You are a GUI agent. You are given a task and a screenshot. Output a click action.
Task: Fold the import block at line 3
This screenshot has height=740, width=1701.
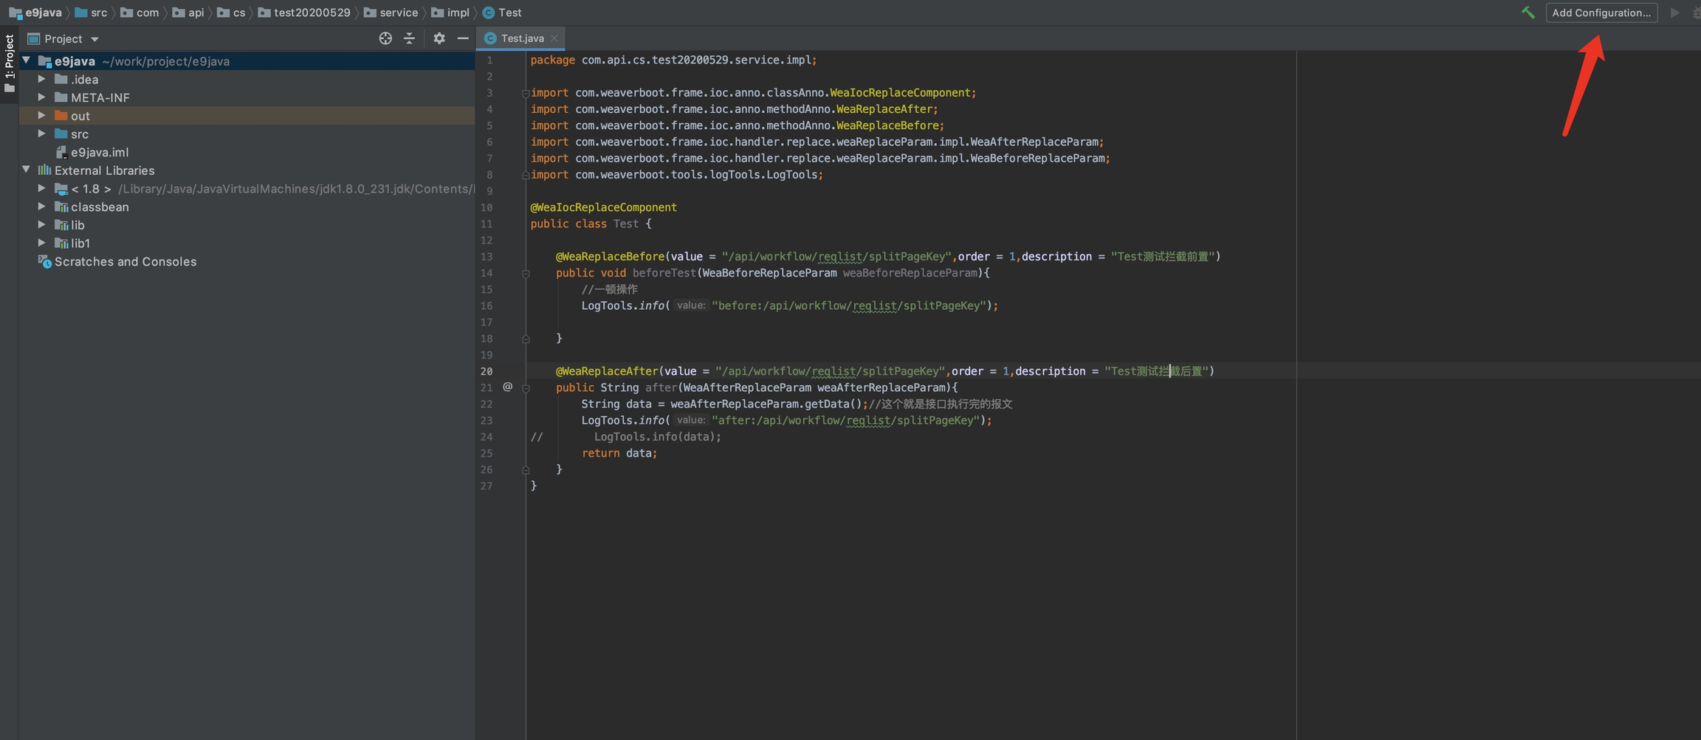pyautogui.click(x=526, y=93)
